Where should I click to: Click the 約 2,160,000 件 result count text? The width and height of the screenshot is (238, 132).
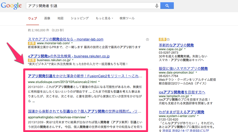[x=38, y=30]
